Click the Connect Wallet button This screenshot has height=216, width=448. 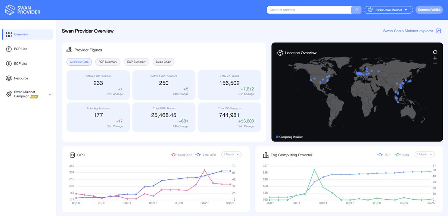pos(429,10)
